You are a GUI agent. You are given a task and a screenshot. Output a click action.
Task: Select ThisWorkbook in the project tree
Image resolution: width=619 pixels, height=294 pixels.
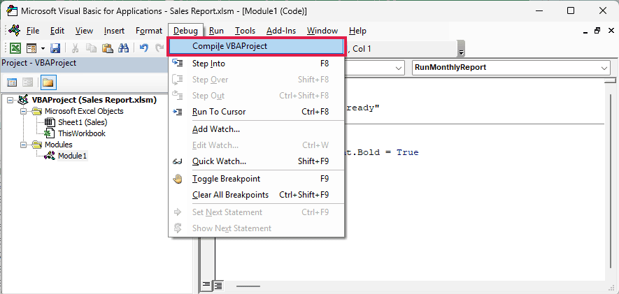click(82, 133)
